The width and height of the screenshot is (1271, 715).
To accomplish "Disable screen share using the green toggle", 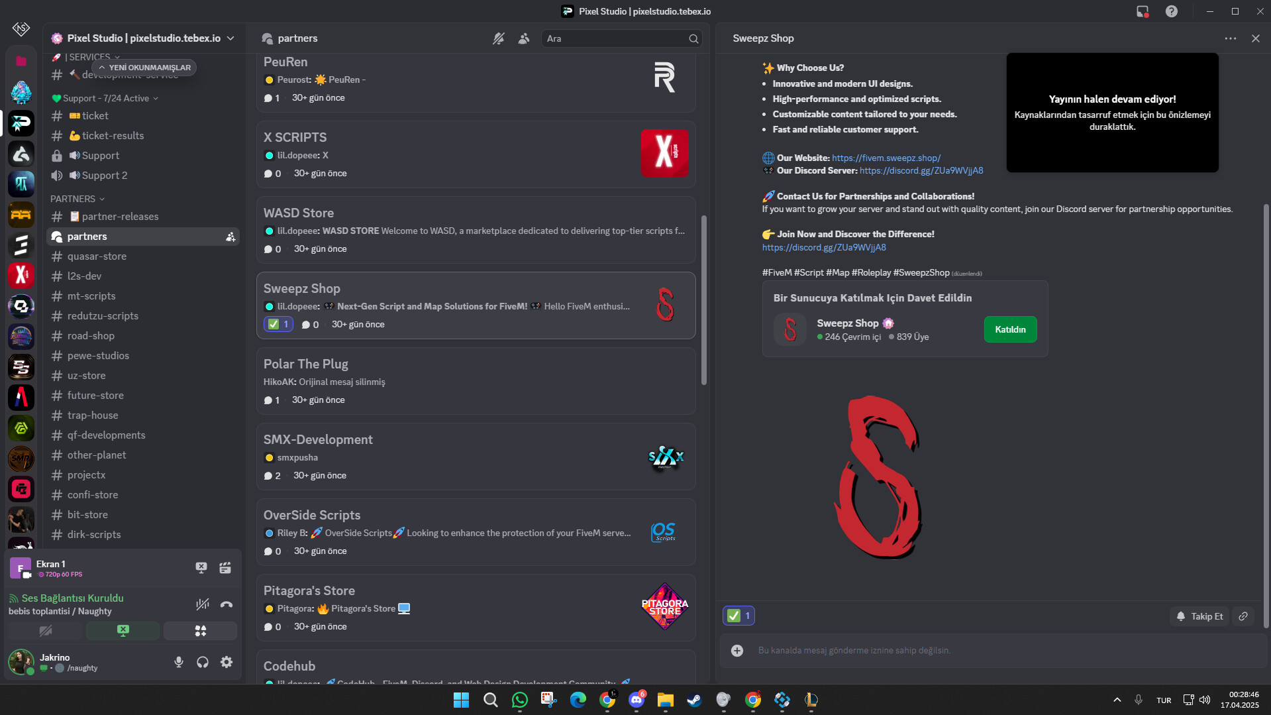I will pos(123,631).
